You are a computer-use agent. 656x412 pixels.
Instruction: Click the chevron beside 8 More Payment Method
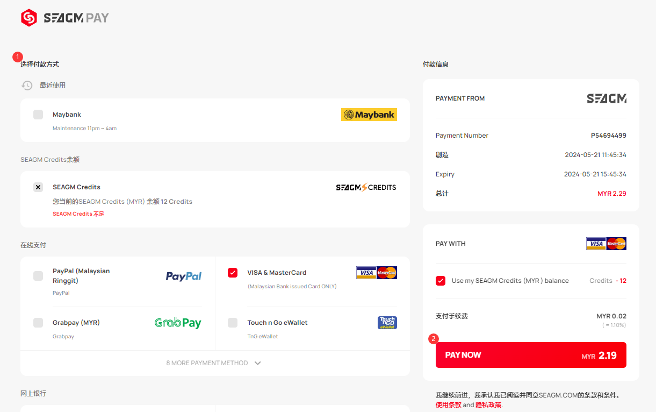[258, 363]
